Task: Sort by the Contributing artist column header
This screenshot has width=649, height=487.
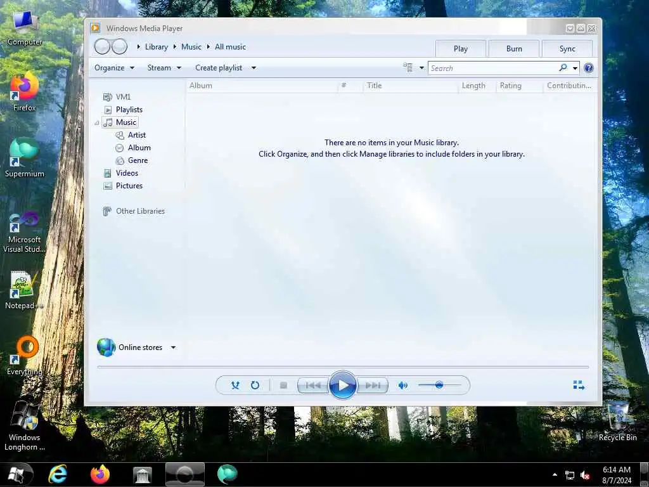Action: (570, 86)
